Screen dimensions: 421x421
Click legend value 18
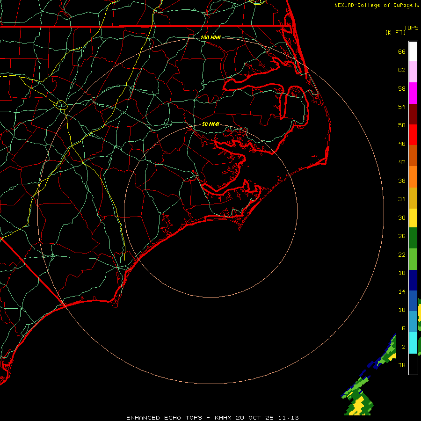coord(402,273)
